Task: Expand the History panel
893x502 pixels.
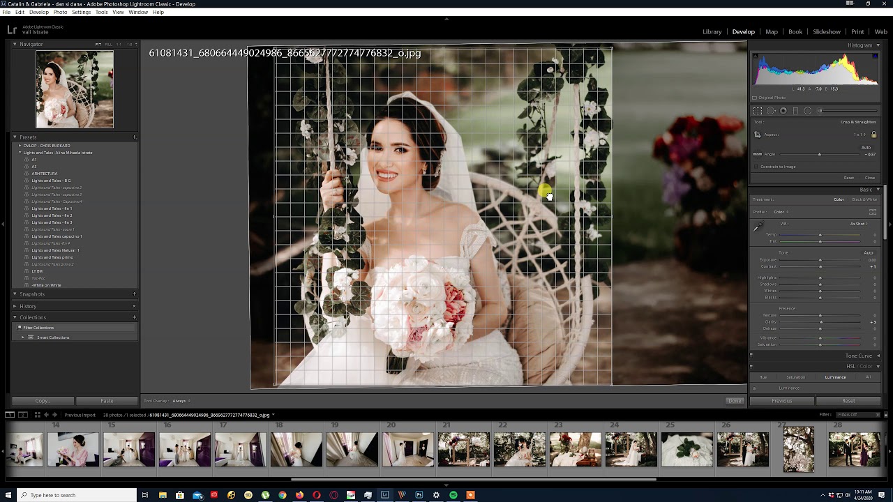Action: [x=15, y=306]
